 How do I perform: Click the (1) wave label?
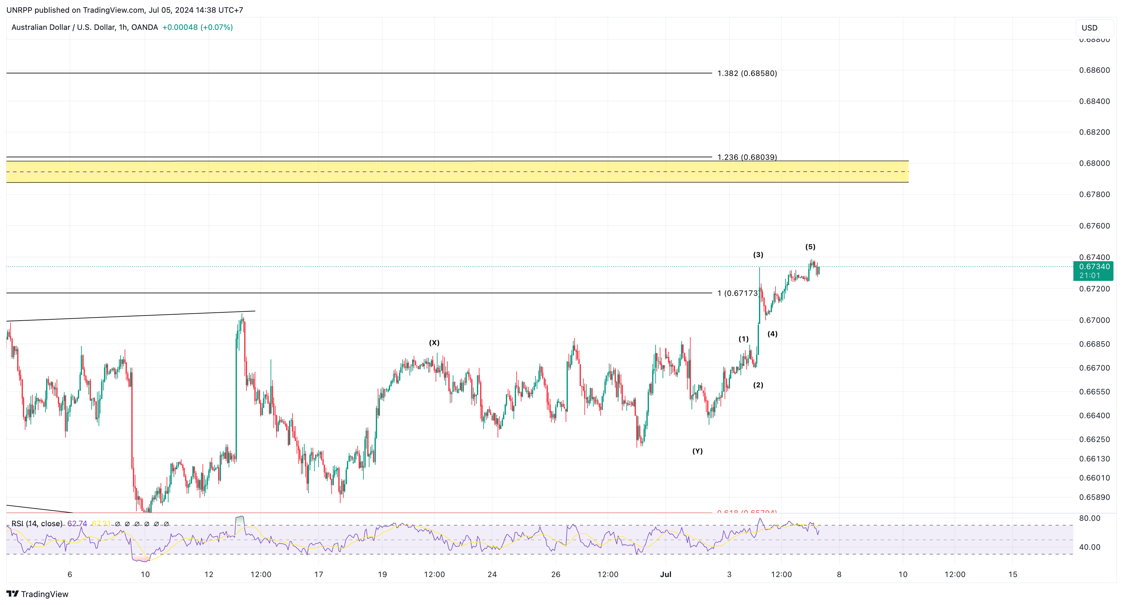pyautogui.click(x=744, y=339)
